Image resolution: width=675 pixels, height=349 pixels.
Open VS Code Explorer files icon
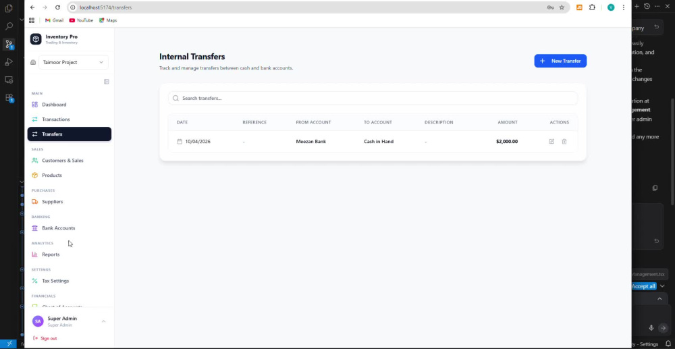tap(9, 9)
